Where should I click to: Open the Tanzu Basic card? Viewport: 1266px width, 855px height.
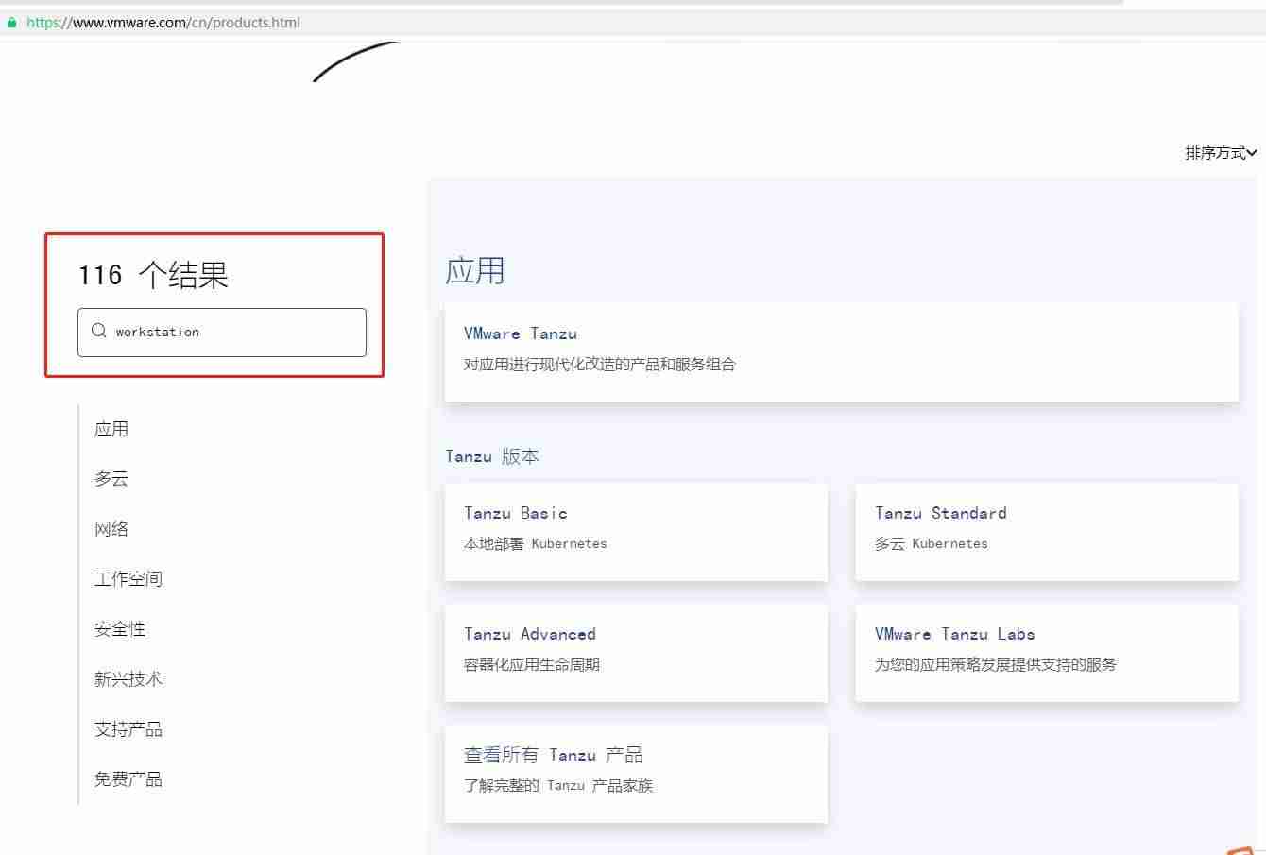tap(636, 532)
